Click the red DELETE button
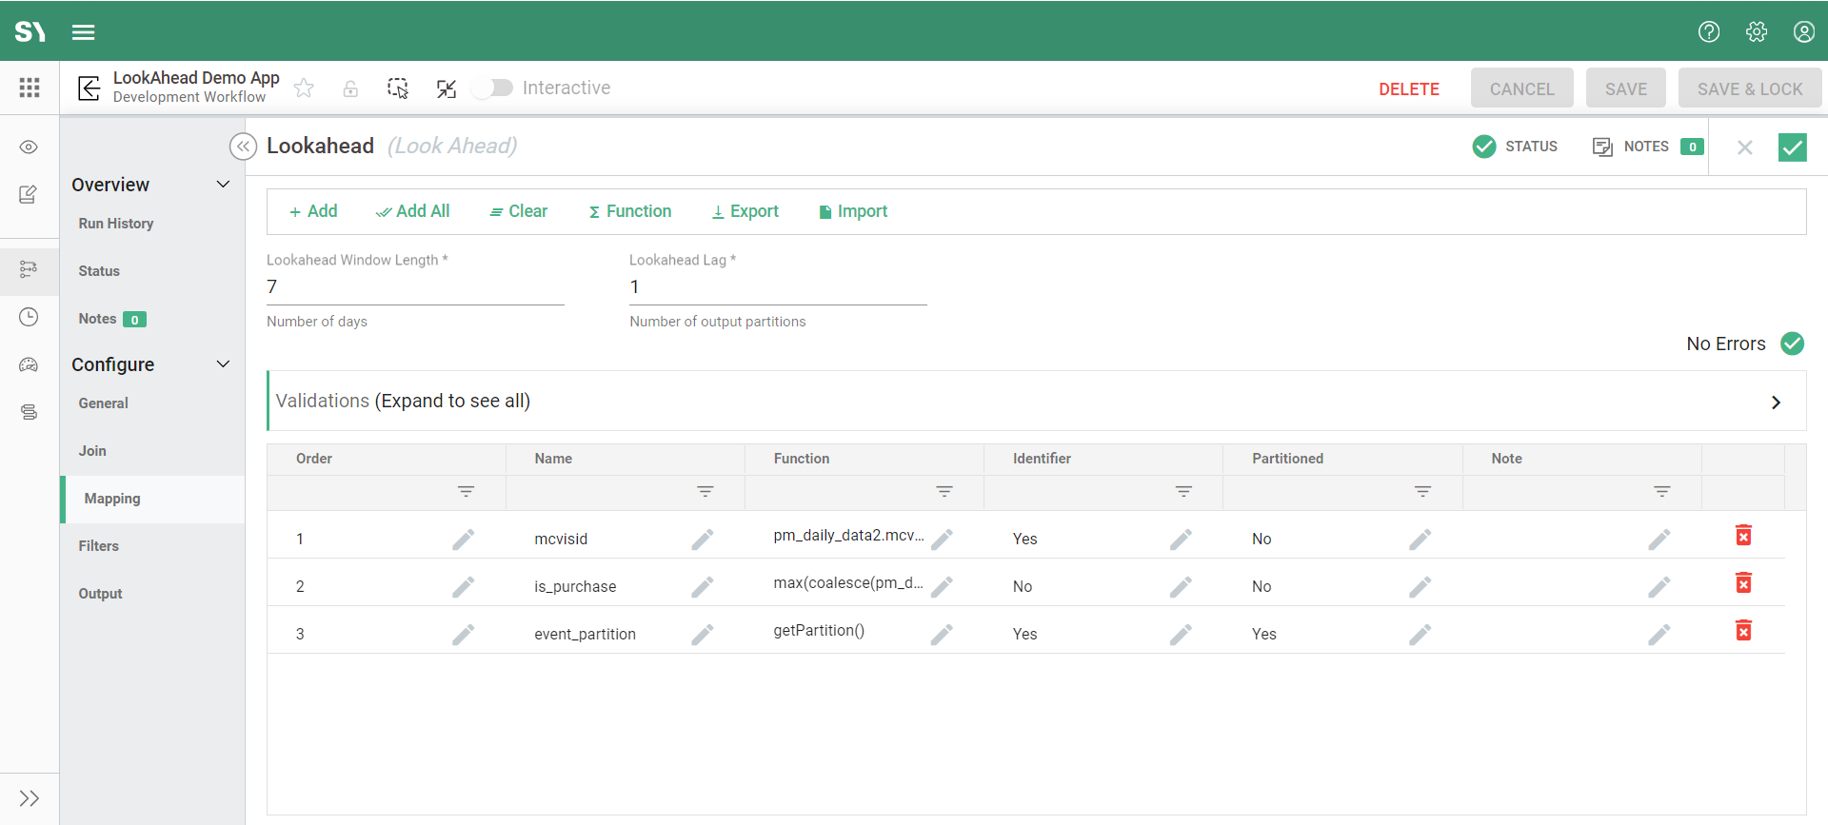This screenshot has height=825, width=1828. click(1408, 89)
